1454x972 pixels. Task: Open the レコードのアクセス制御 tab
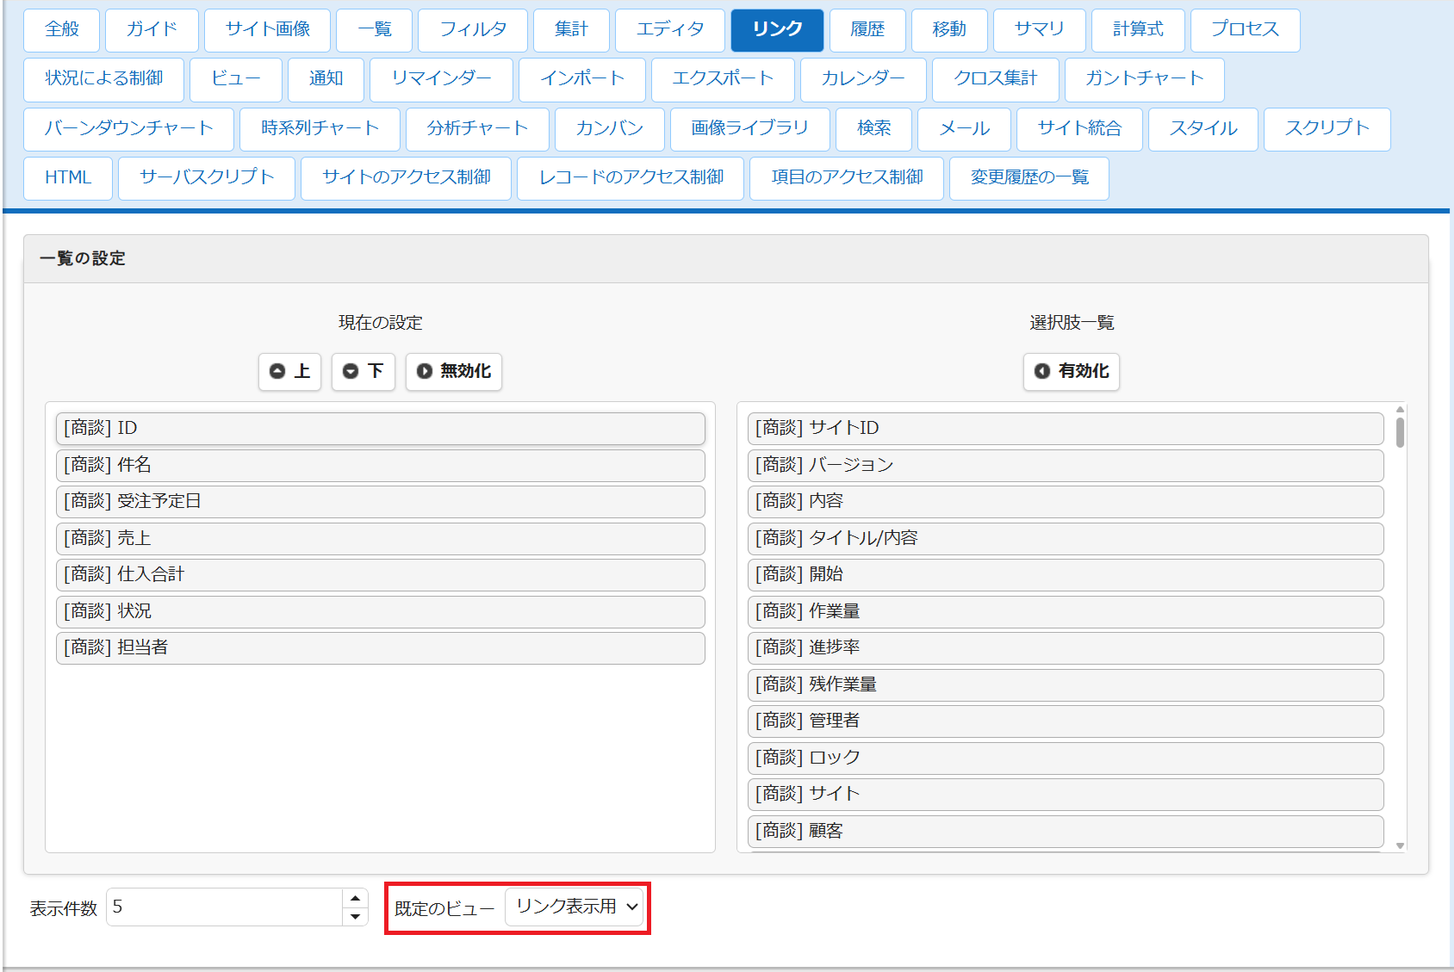(631, 178)
